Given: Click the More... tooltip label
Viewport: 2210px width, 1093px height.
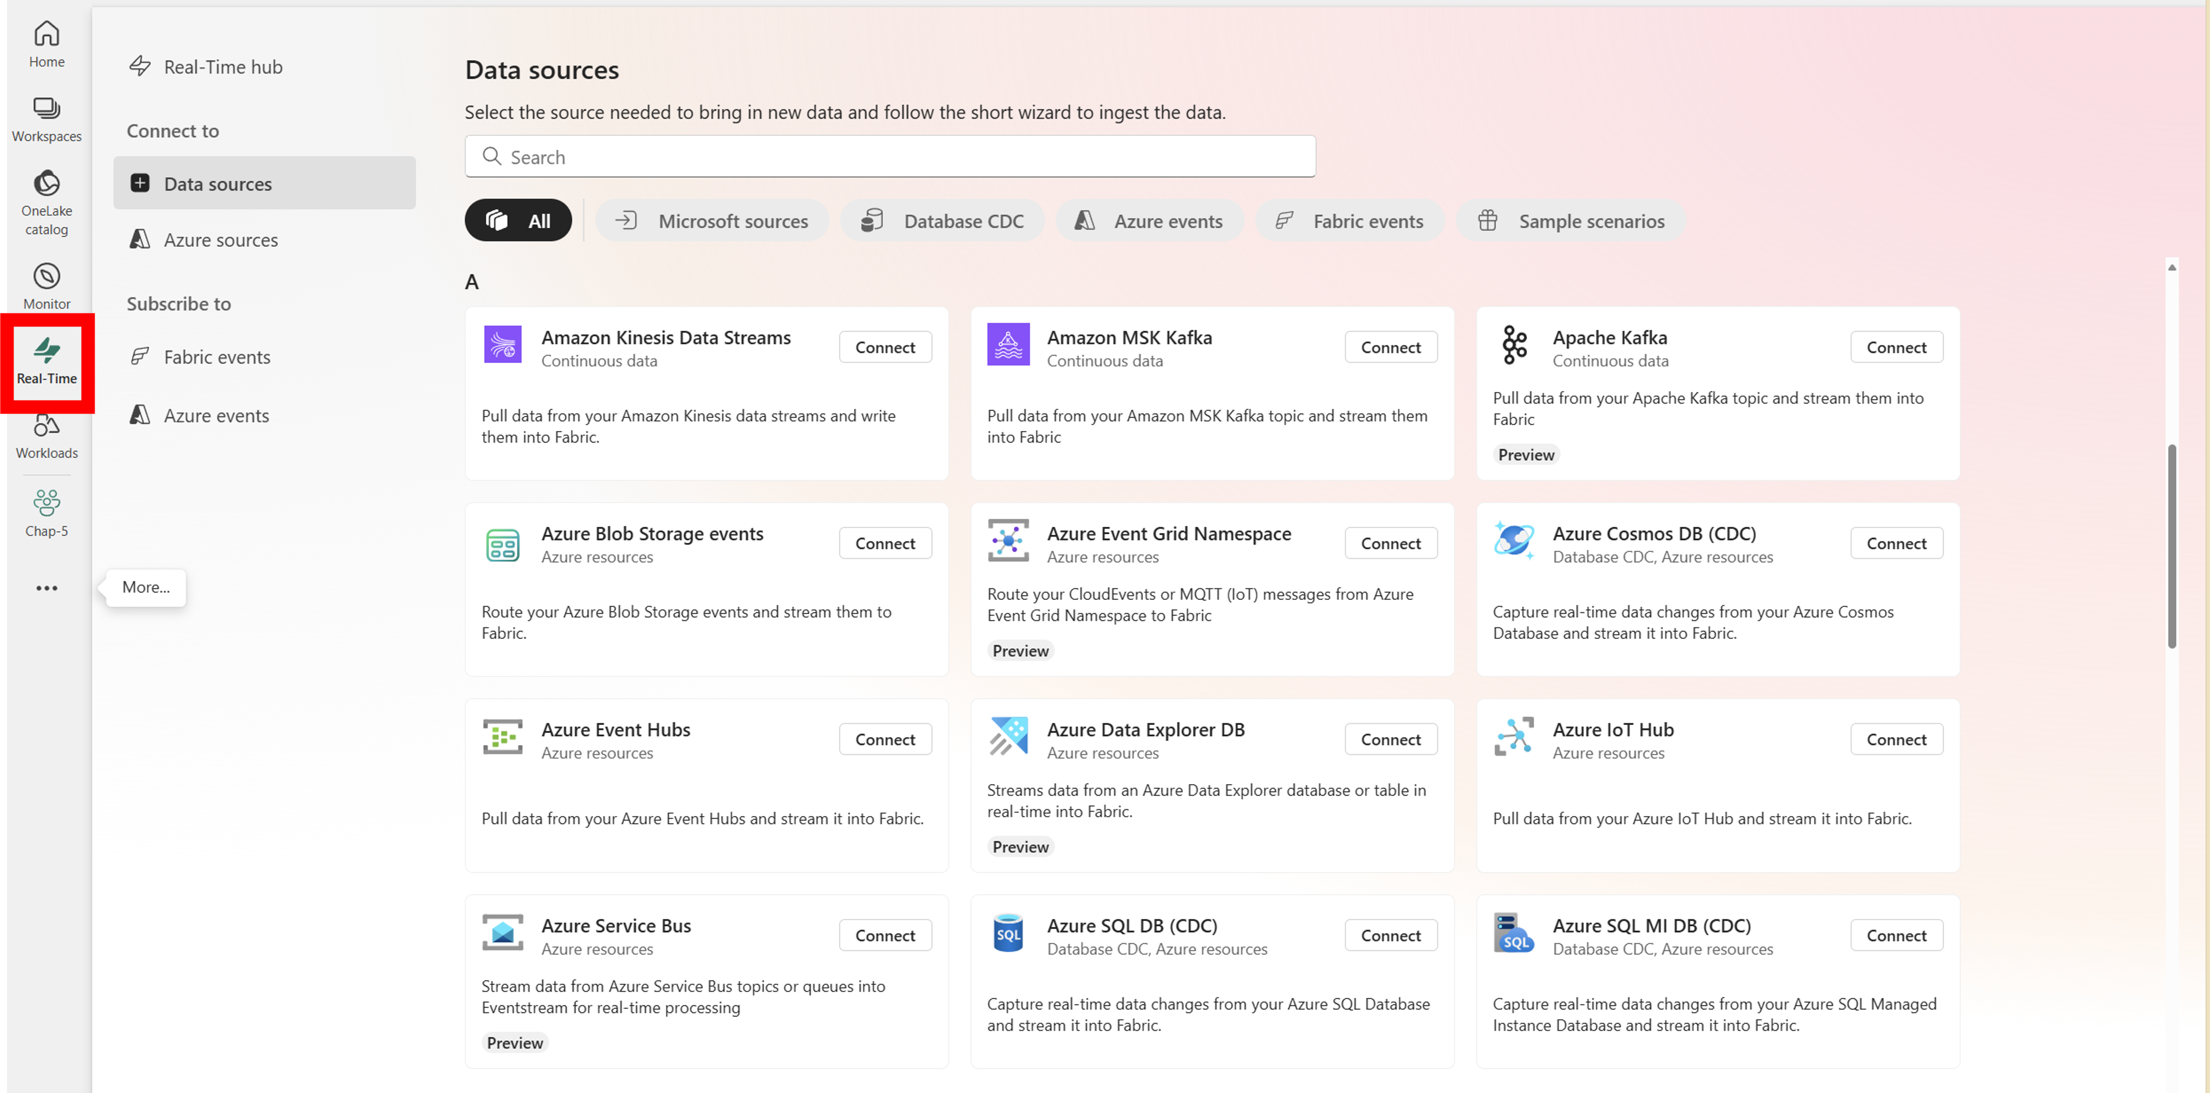Looking at the screenshot, I should [146, 587].
